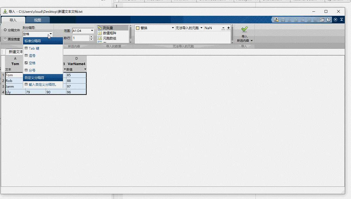Select cell 85 in column D
Image resolution: width=351 pixels, height=199 pixels.
(x=76, y=75)
